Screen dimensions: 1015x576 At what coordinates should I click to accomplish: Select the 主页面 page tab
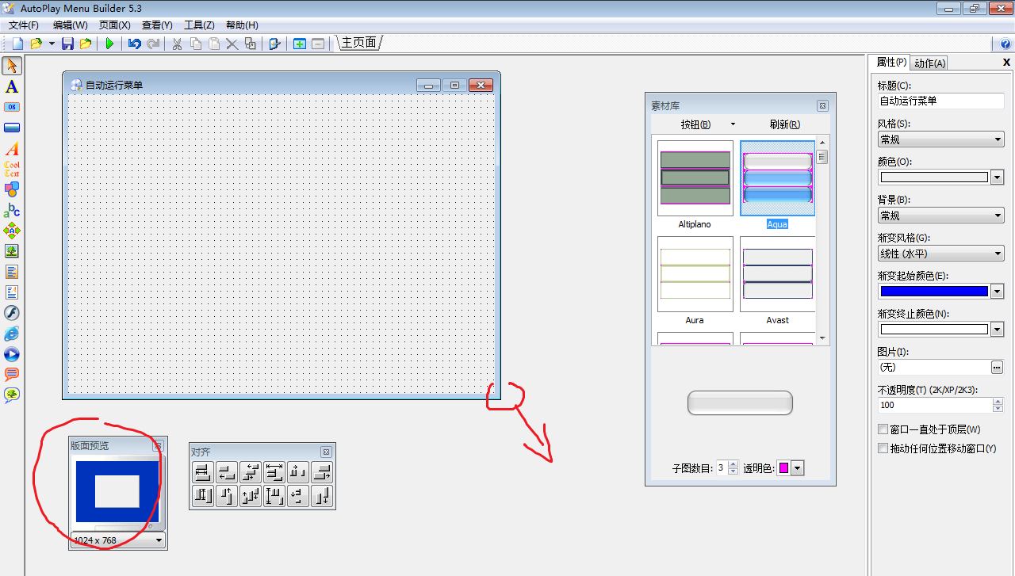pos(358,43)
